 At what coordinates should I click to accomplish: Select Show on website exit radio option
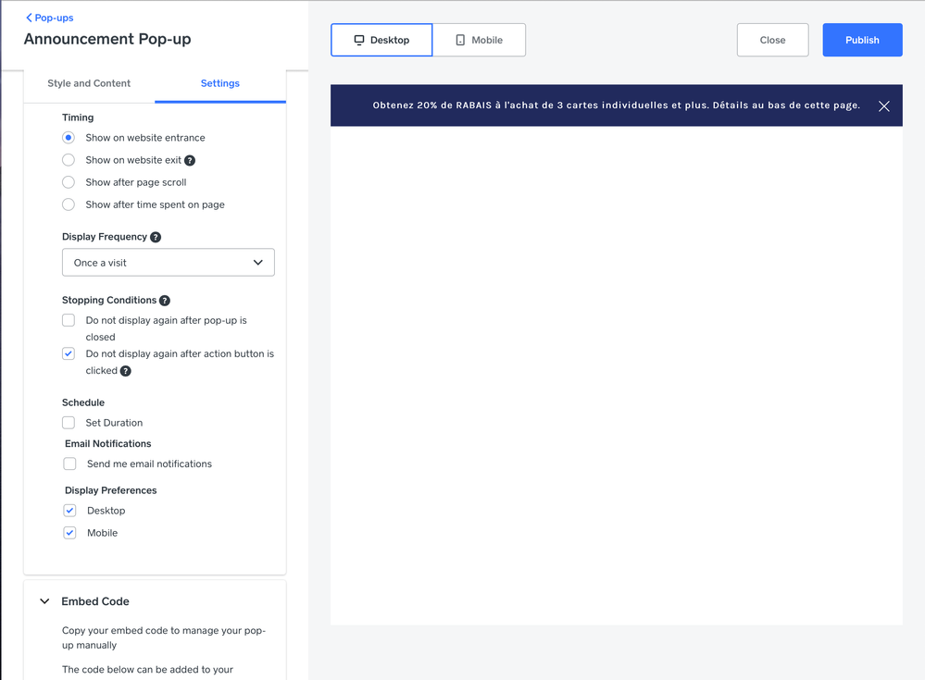click(69, 160)
